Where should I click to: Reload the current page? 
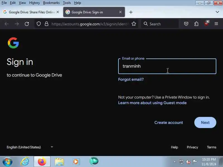27,24
